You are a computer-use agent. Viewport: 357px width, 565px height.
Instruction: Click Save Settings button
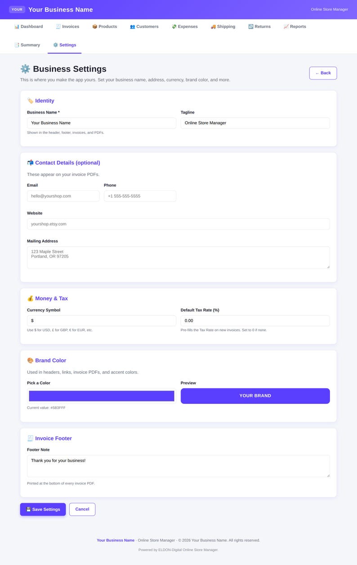[43, 509]
